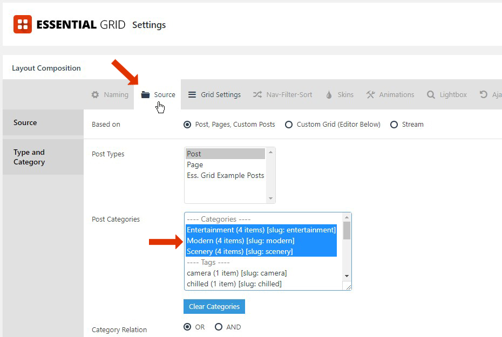The height and width of the screenshot is (337, 502).
Task: Select Page in Post Types list
Action: coord(226,164)
